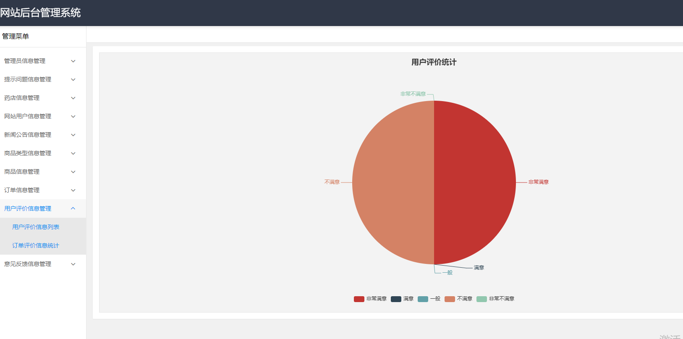This screenshot has width=683, height=339.
Task: Click 不满意 pie chart callout label
Action: pos(332,182)
